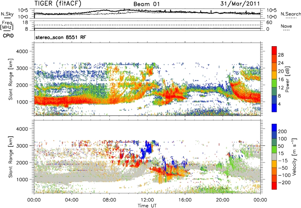Click the 'Freq. [MHz]' axis label
Viewport: 301px width, 208px height.
[7, 26]
